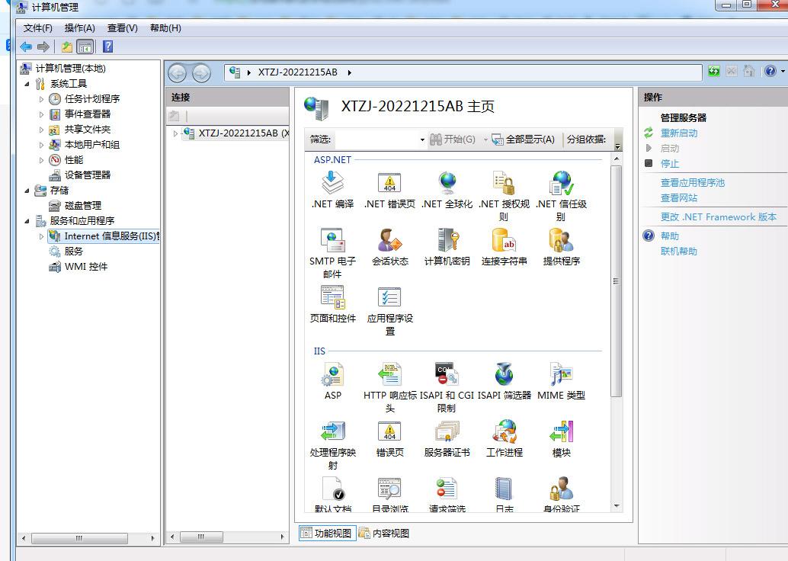Open the 查看 menu
This screenshot has width=788, height=561.
(121, 27)
